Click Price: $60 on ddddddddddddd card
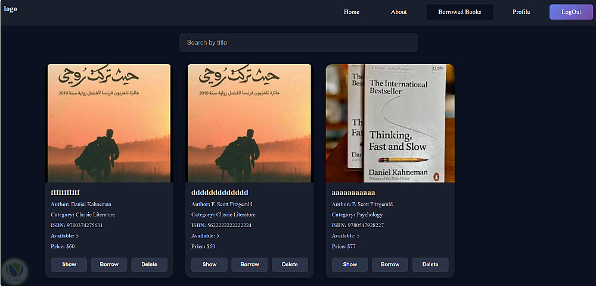Image resolution: width=596 pixels, height=286 pixels. [x=203, y=247]
